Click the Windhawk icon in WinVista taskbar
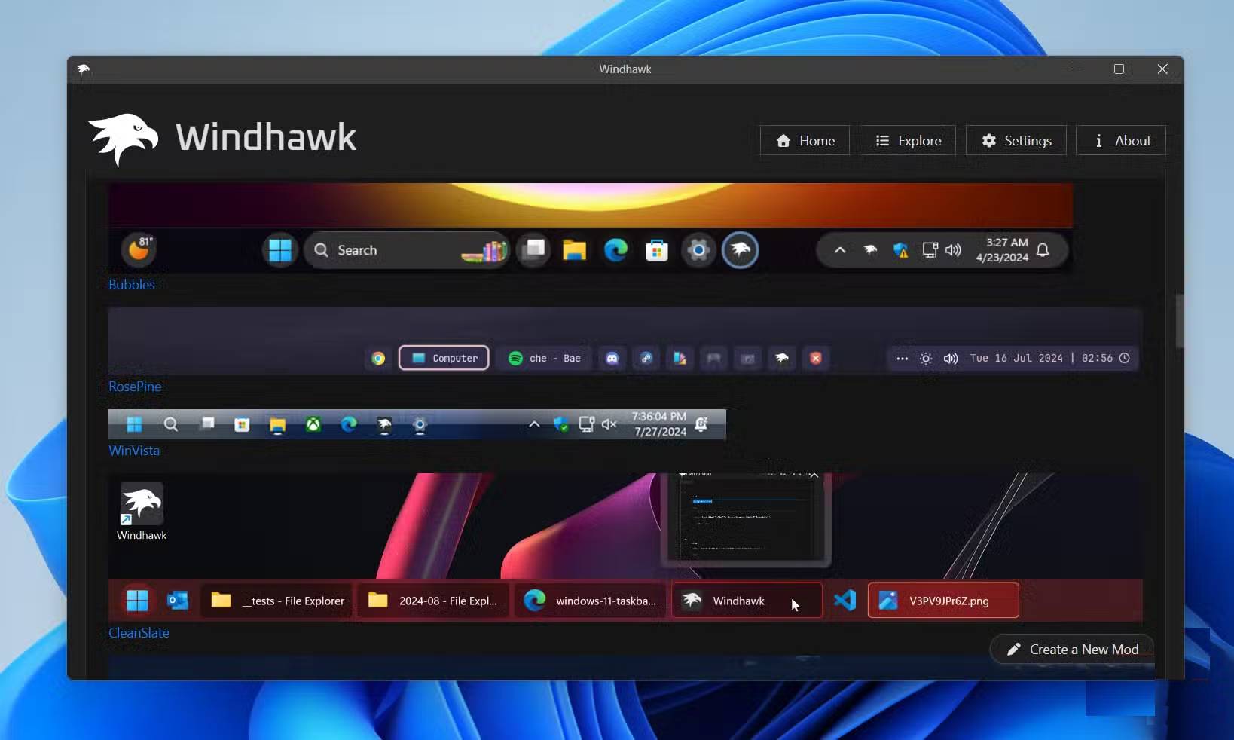The image size is (1234, 740). (x=384, y=425)
